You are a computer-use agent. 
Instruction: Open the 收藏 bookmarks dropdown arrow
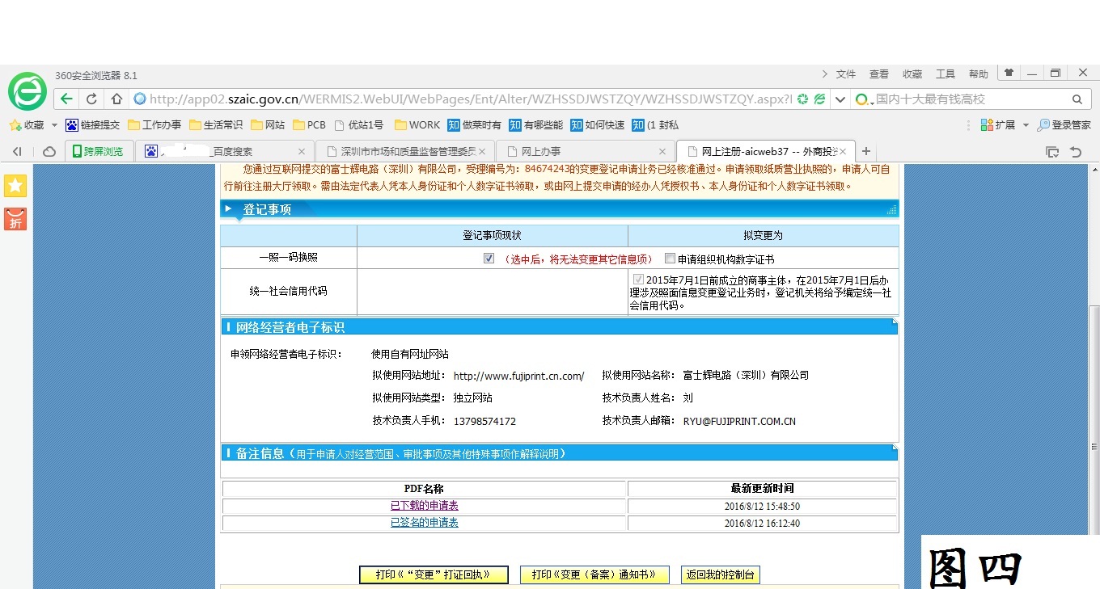(x=54, y=125)
